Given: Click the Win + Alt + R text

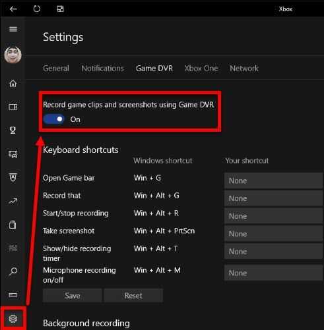Looking at the screenshot, I should click(x=156, y=213).
